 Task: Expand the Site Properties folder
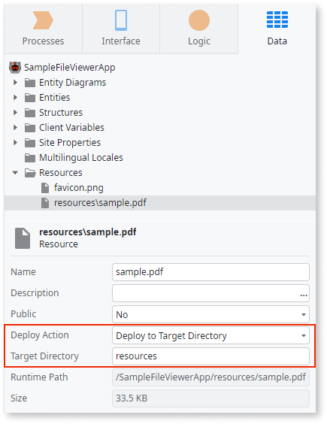(16, 142)
